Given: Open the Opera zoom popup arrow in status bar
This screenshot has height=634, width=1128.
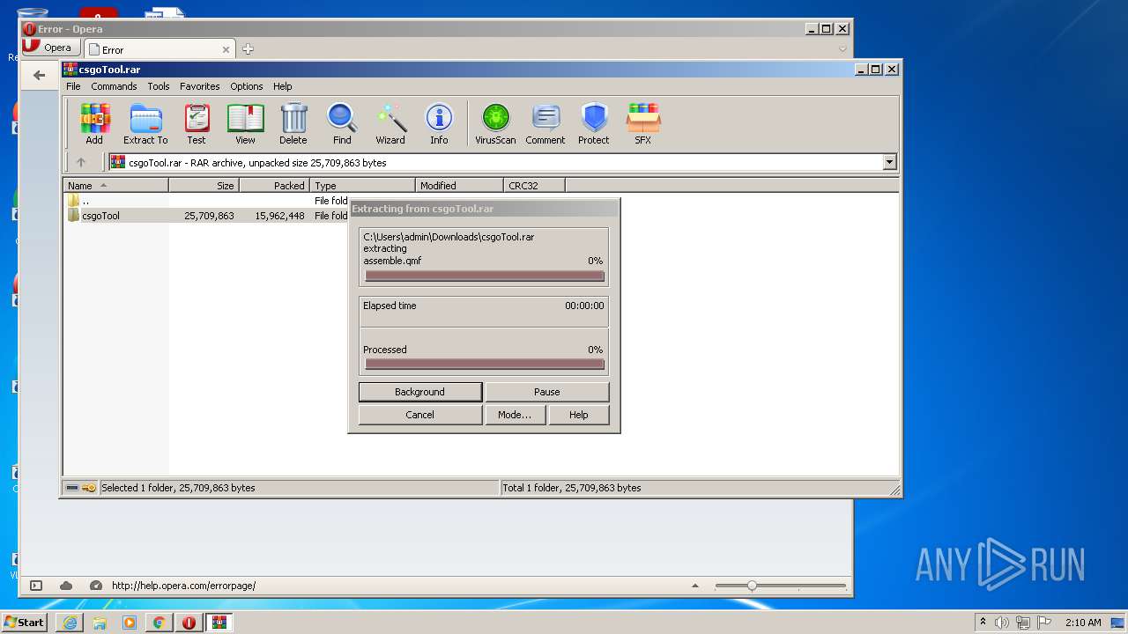Looking at the screenshot, I should tap(694, 586).
